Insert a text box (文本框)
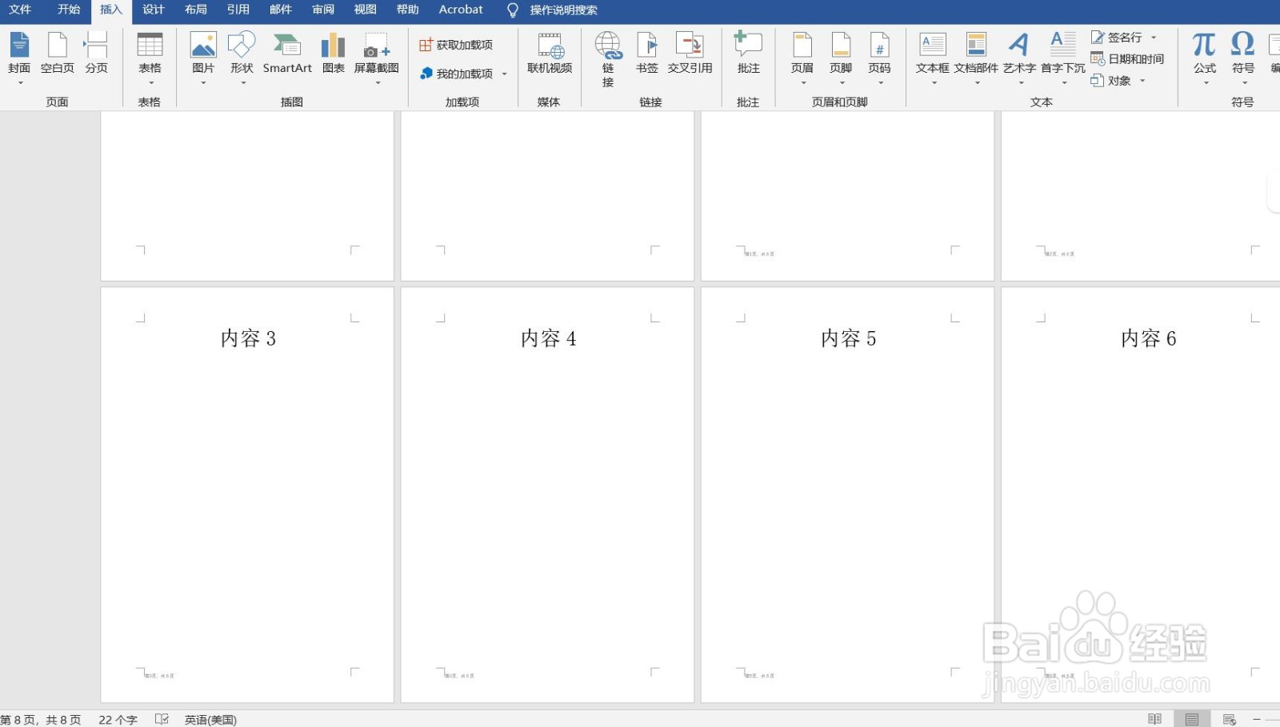The image size is (1280, 727). pos(933,58)
